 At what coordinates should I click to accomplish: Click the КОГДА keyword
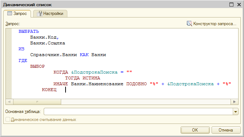coord(61,72)
